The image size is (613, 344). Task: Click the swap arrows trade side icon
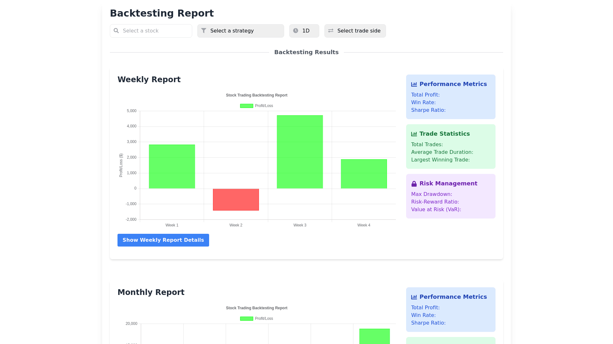click(x=331, y=31)
